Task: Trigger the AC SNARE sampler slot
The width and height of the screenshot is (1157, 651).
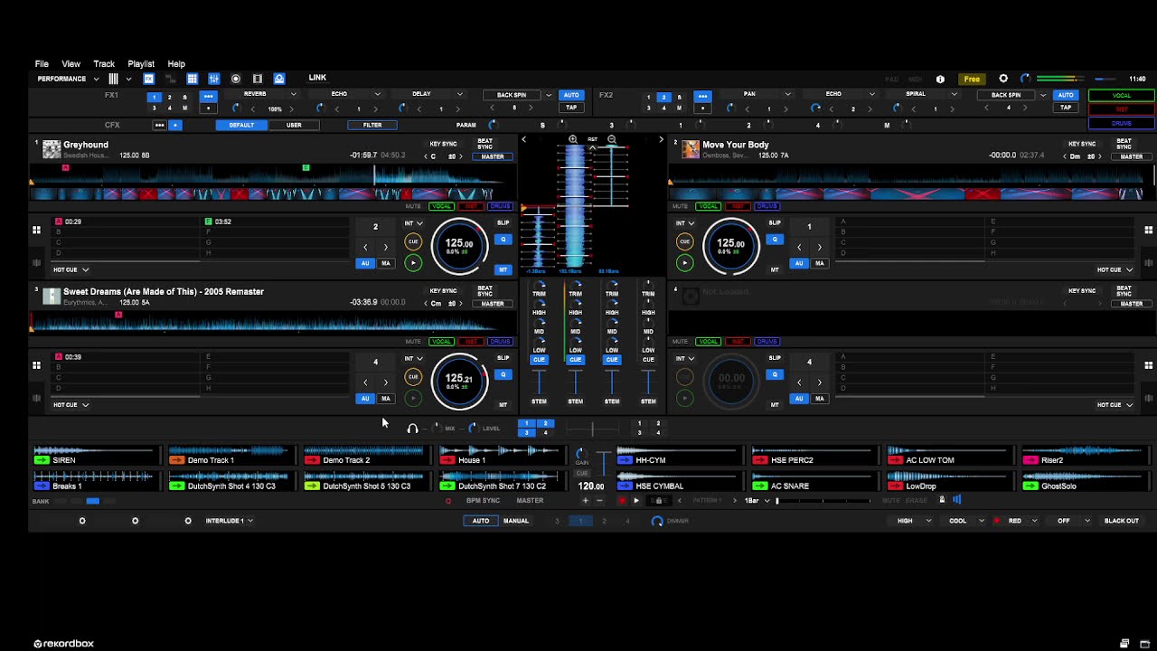Action: (x=814, y=482)
